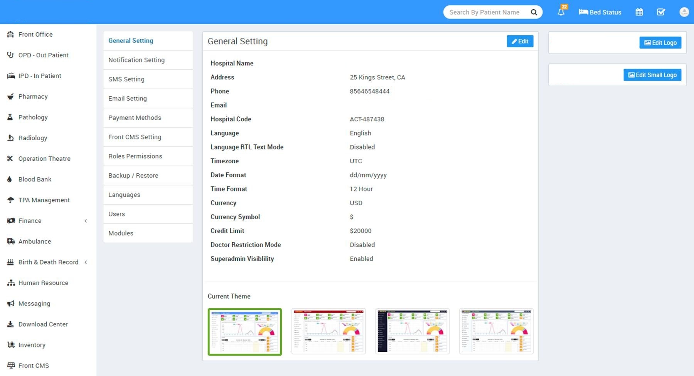Viewport: 694px width, 376px height.
Task: Select the red header theme thumbnail
Action: click(x=328, y=331)
